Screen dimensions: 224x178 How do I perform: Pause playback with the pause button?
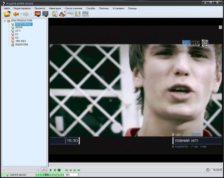click(55, 170)
